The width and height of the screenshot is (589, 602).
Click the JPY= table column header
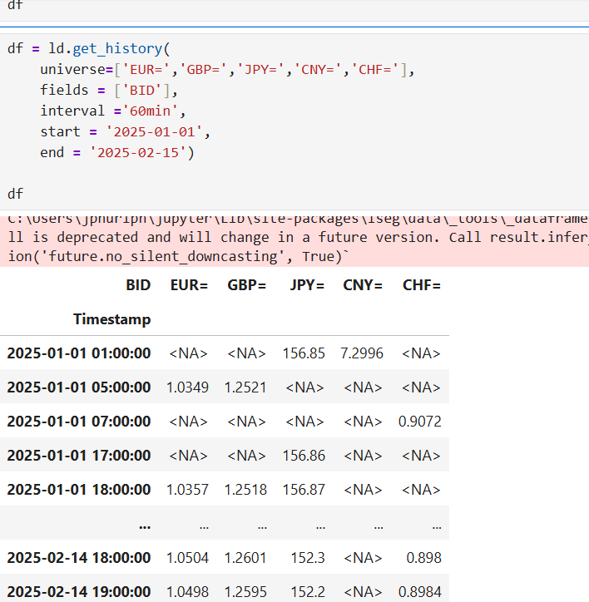click(x=307, y=285)
